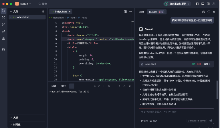The image size is (220, 128).
Task: Click the AI chat message input field
Action: 176,112
